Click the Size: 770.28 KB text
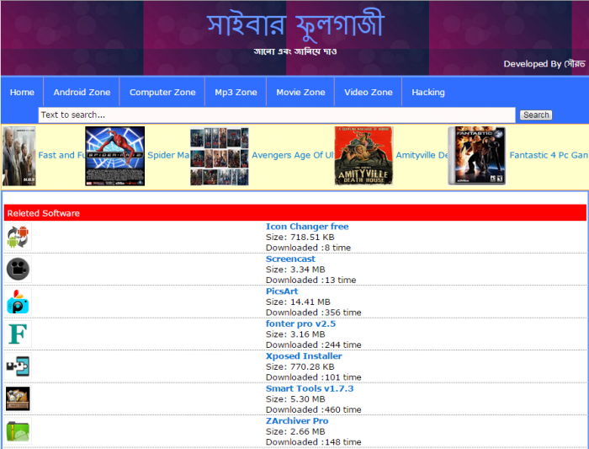589x449 pixels. tap(300, 366)
